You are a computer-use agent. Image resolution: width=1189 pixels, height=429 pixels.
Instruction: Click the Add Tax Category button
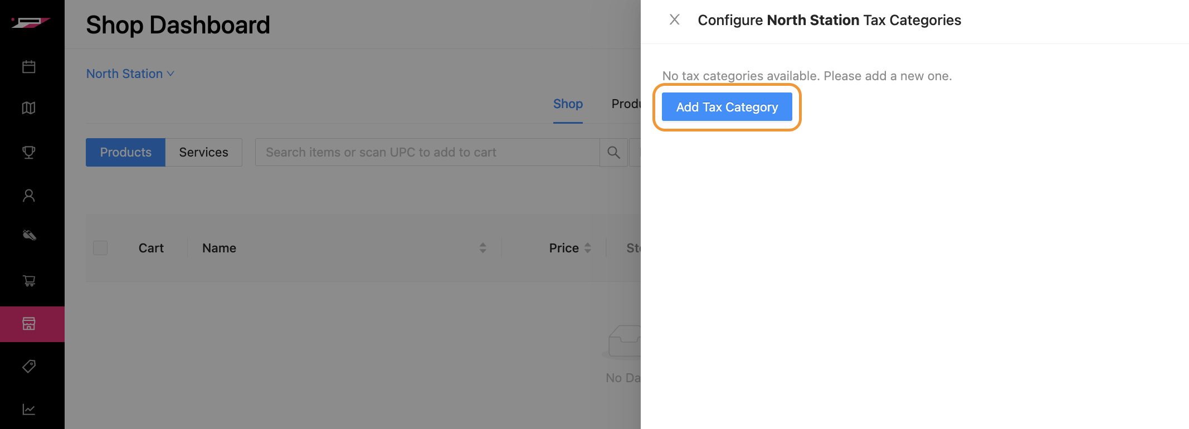pyautogui.click(x=727, y=107)
